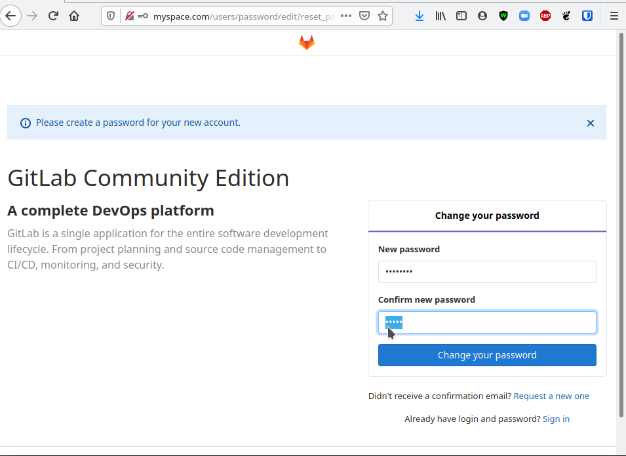Go back to the previous page
Viewport: 626px width, 456px height.
click(10, 16)
